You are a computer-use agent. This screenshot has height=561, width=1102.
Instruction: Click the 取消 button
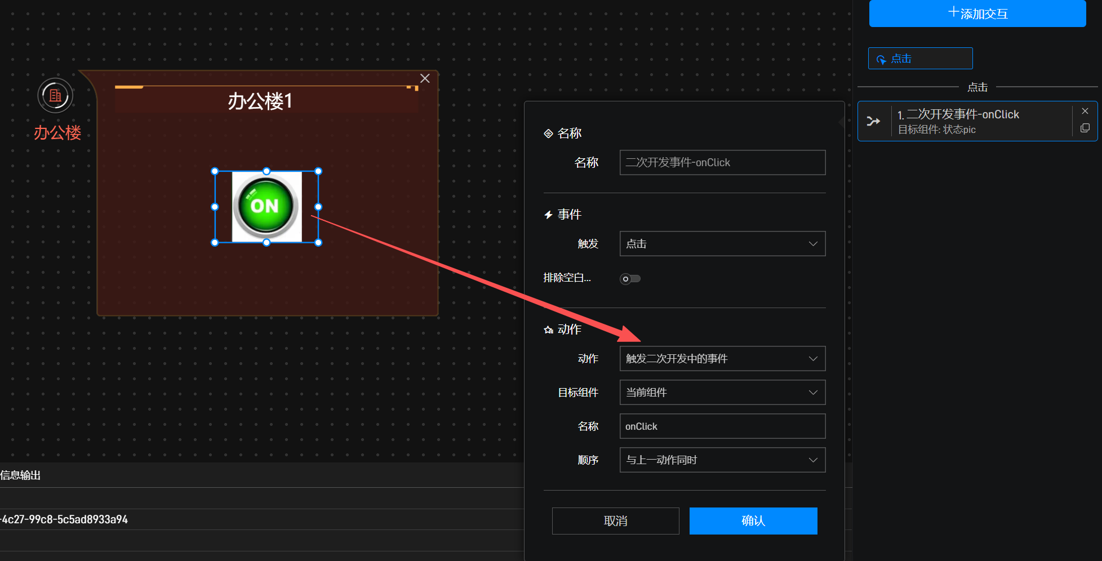[615, 521]
